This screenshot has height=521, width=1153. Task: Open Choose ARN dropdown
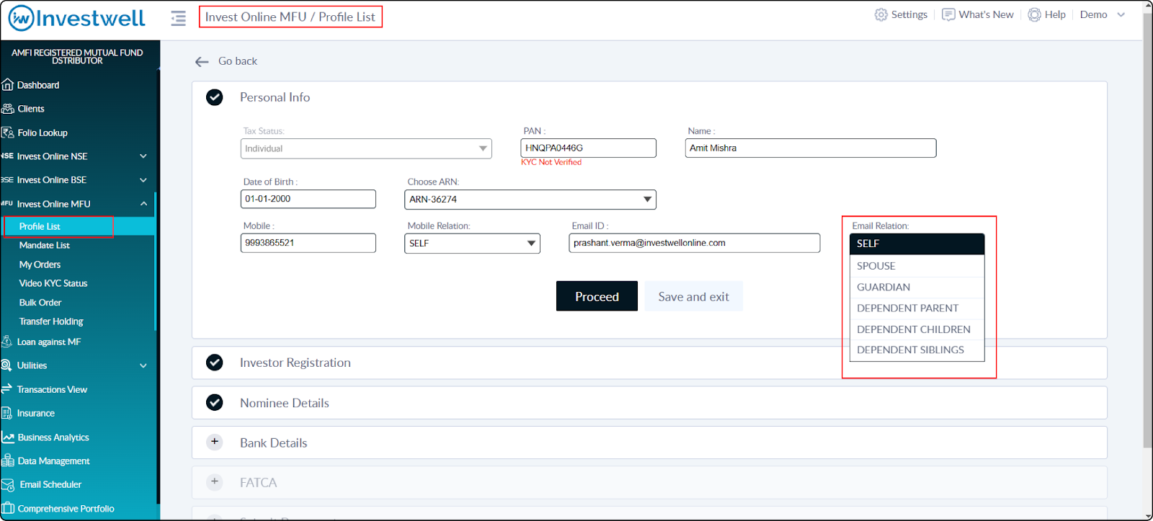[530, 200]
